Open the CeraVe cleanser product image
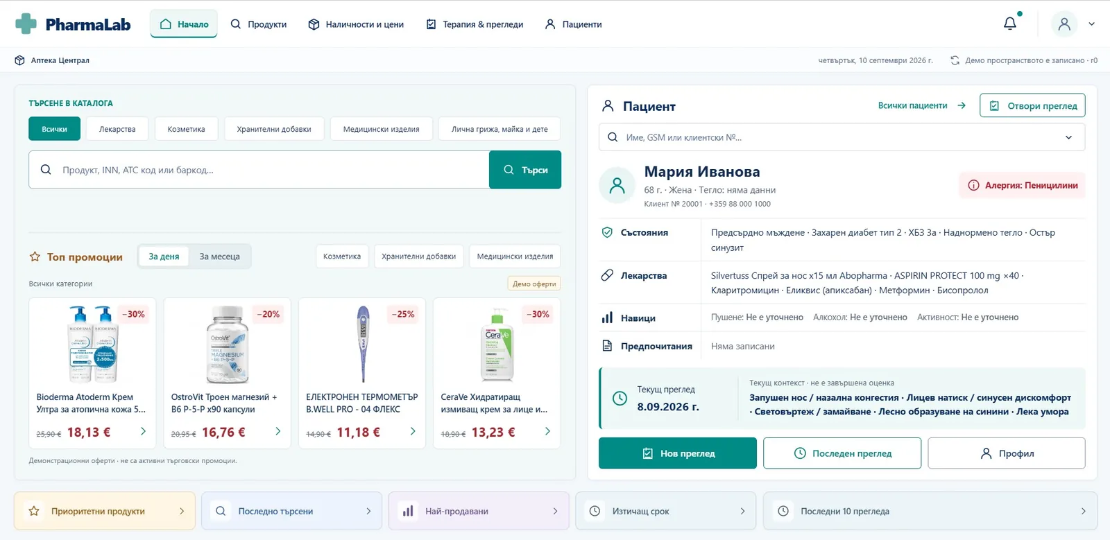This screenshot has width=1110, height=540. (x=497, y=344)
